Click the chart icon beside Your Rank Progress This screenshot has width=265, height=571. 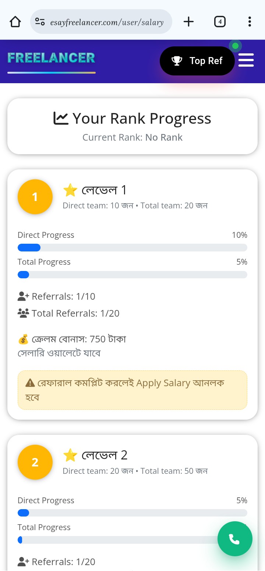[61, 119]
